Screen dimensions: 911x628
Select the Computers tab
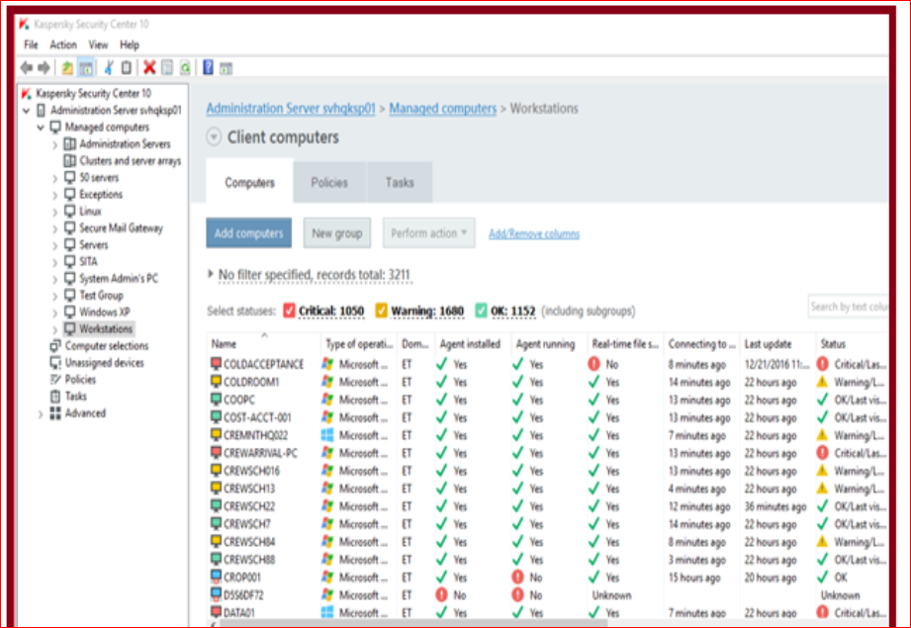pyautogui.click(x=250, y=182)
